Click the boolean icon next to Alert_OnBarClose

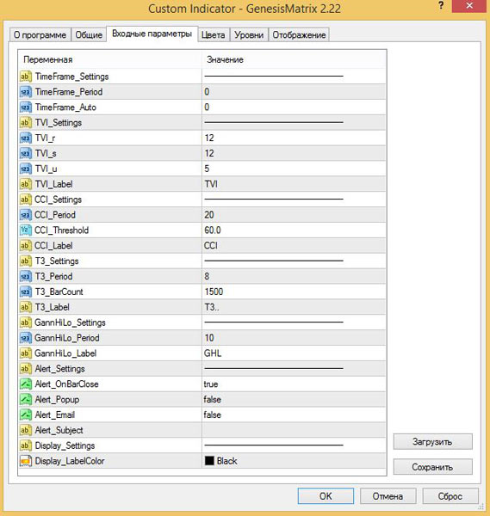[x=25, y=384]
